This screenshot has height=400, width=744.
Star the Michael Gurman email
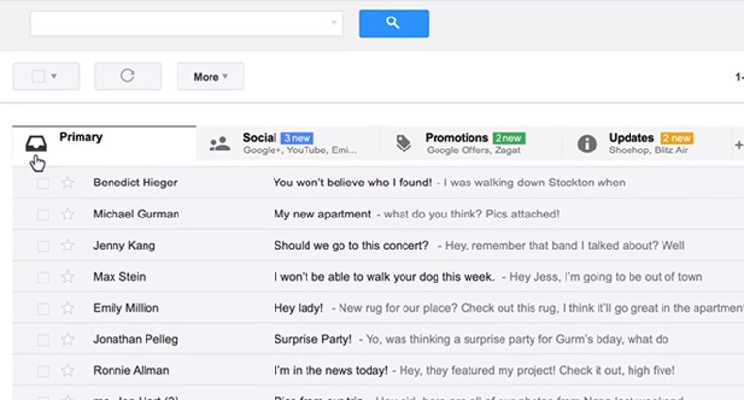[x=67, y=214]
